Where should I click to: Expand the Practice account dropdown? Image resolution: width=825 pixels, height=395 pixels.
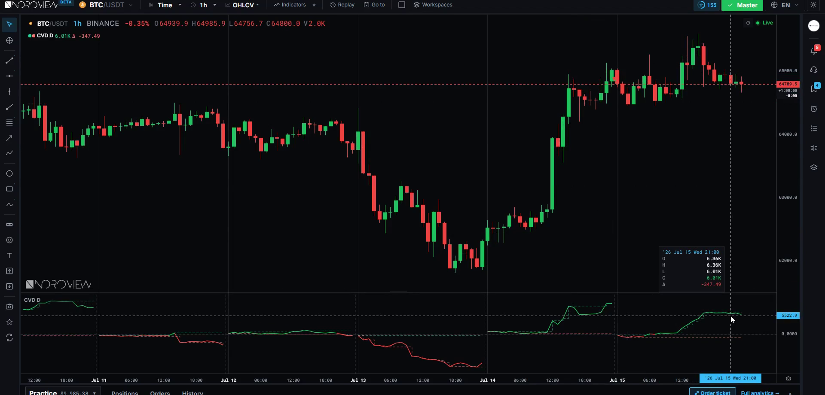[63, 392]
